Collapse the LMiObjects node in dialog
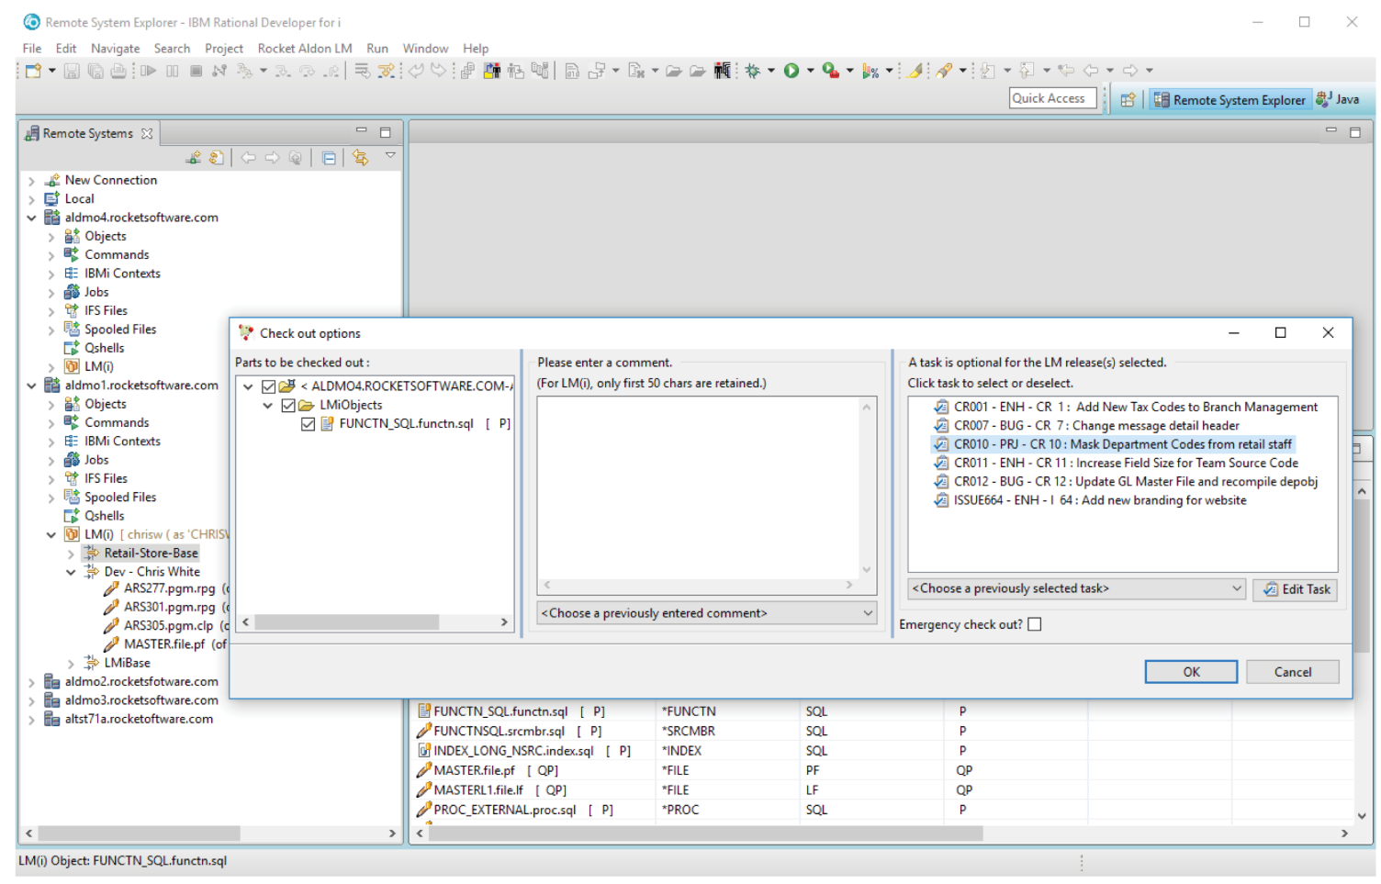1381x884 pixels. pos(268,405)
